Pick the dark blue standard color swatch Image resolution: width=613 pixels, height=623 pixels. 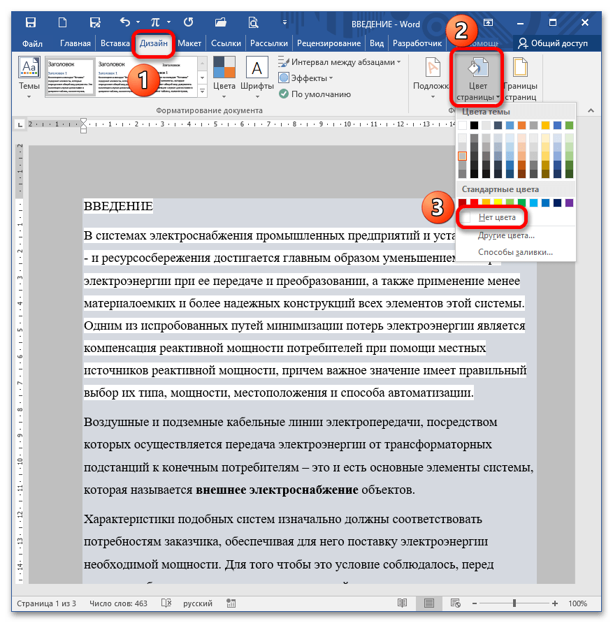pos(557,203)
